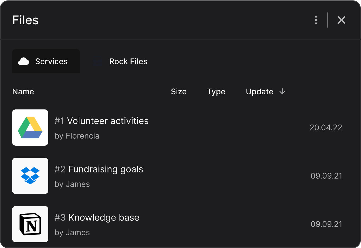Click the cloud icon in the Services tab
Screen dimensions: 361x248
point(23,61)
